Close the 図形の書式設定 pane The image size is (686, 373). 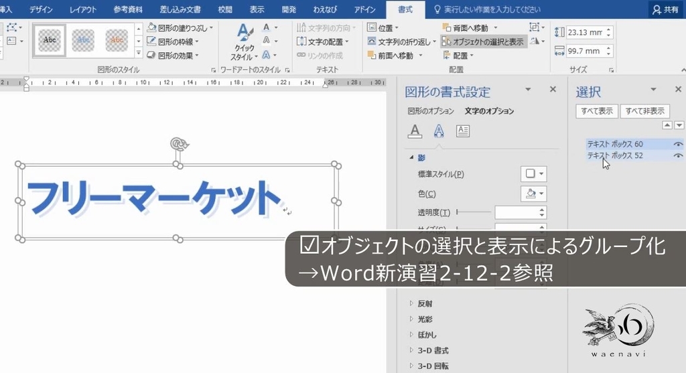click(553, 89)
